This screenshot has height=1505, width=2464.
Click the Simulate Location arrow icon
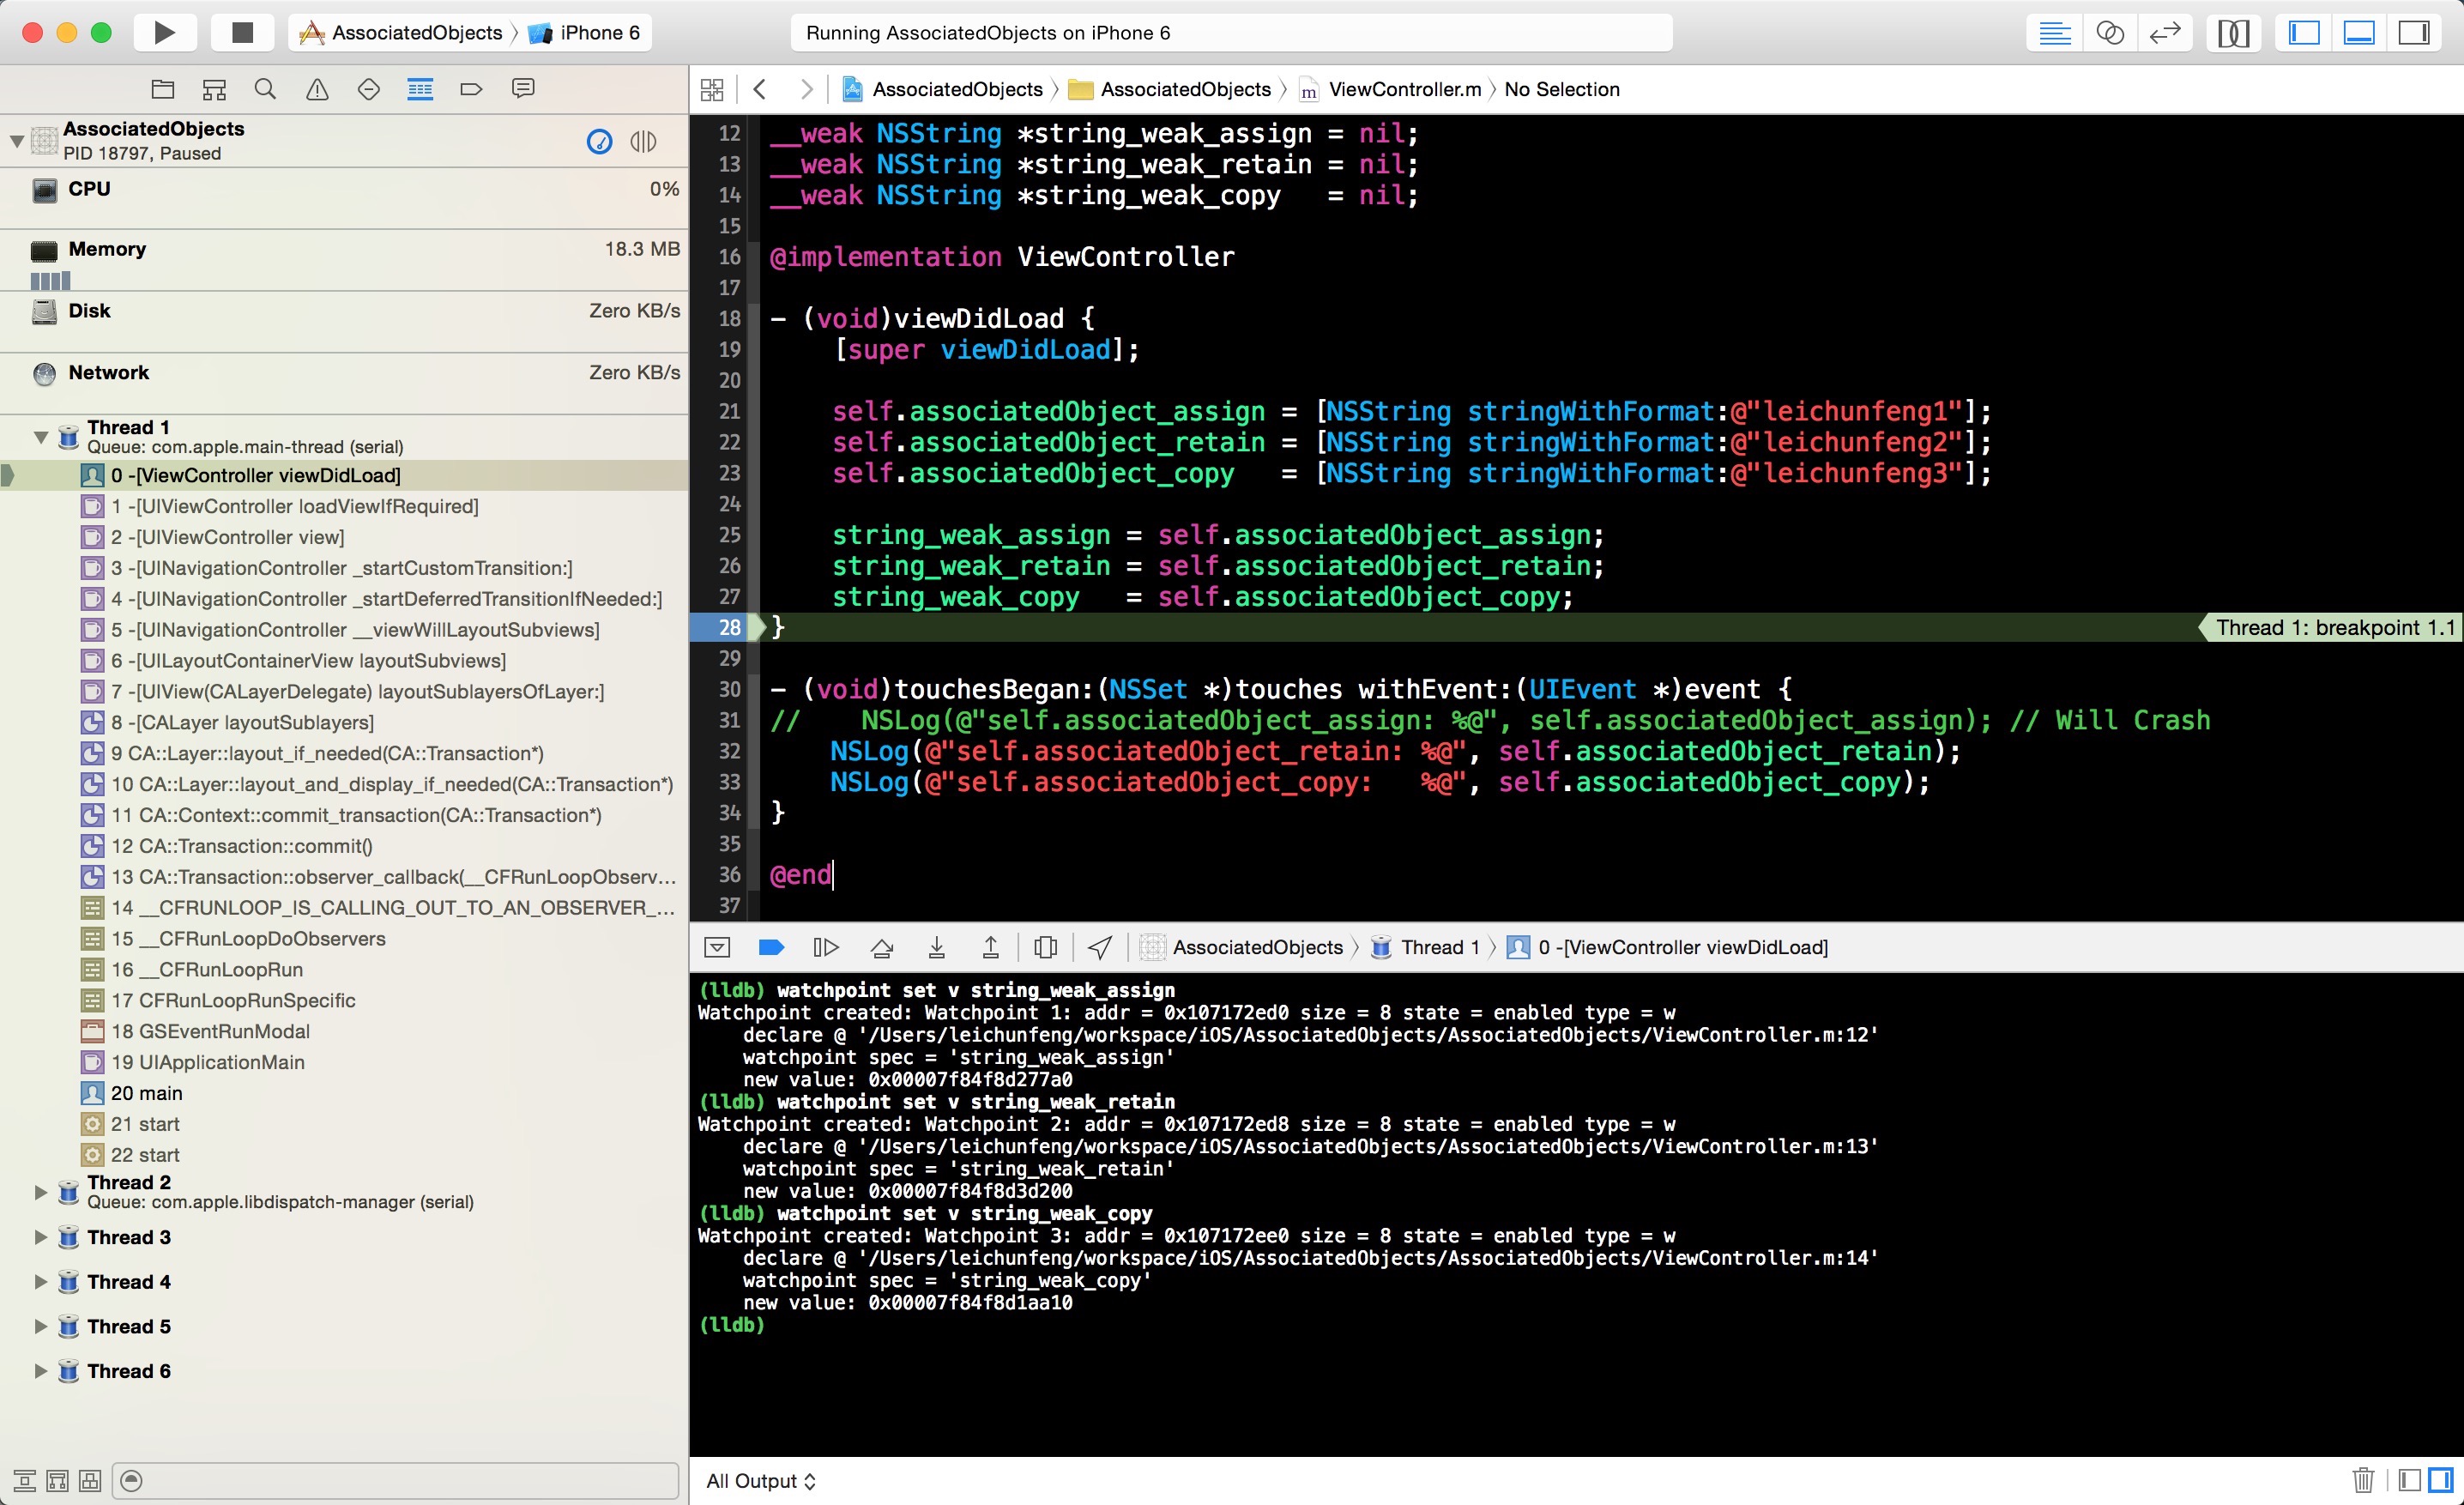1099,947
